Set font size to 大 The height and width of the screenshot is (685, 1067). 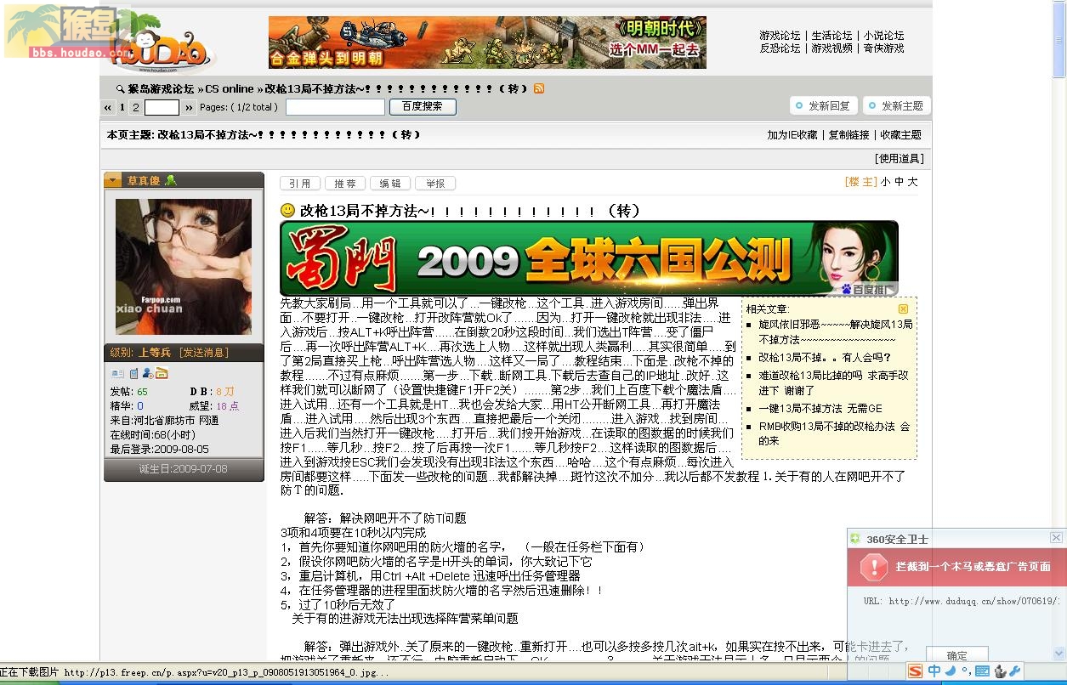(x=912, y=182)
